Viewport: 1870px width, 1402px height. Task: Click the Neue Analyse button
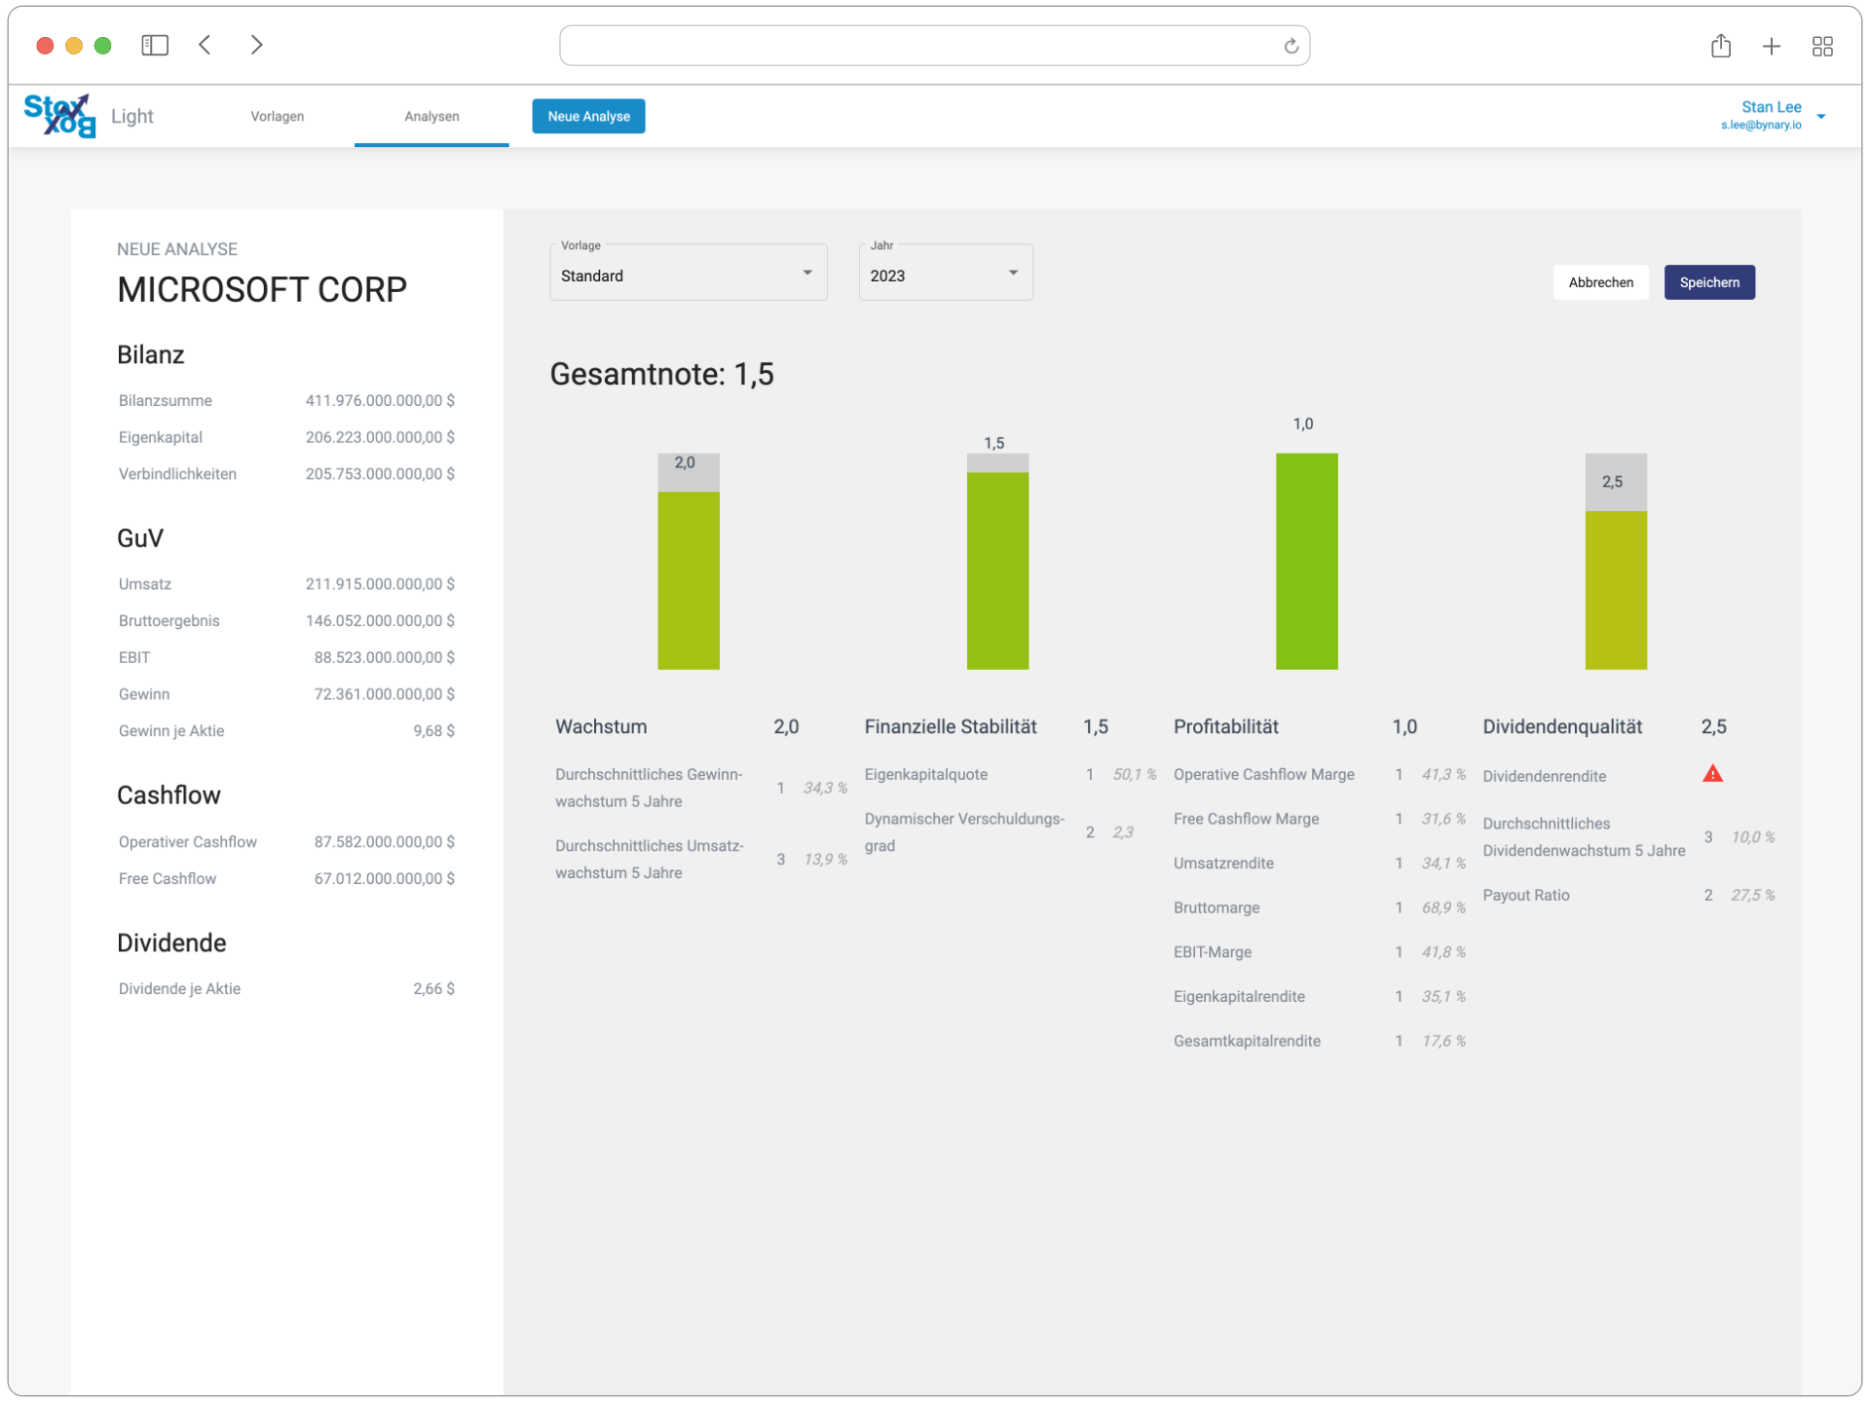[x=588, y=116]
